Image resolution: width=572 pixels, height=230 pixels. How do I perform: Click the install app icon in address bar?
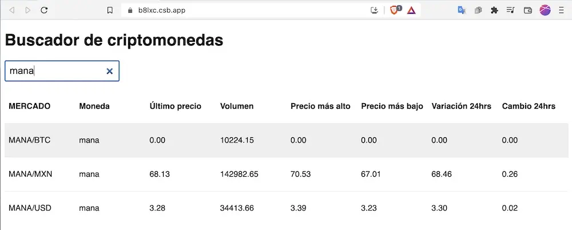374,10
